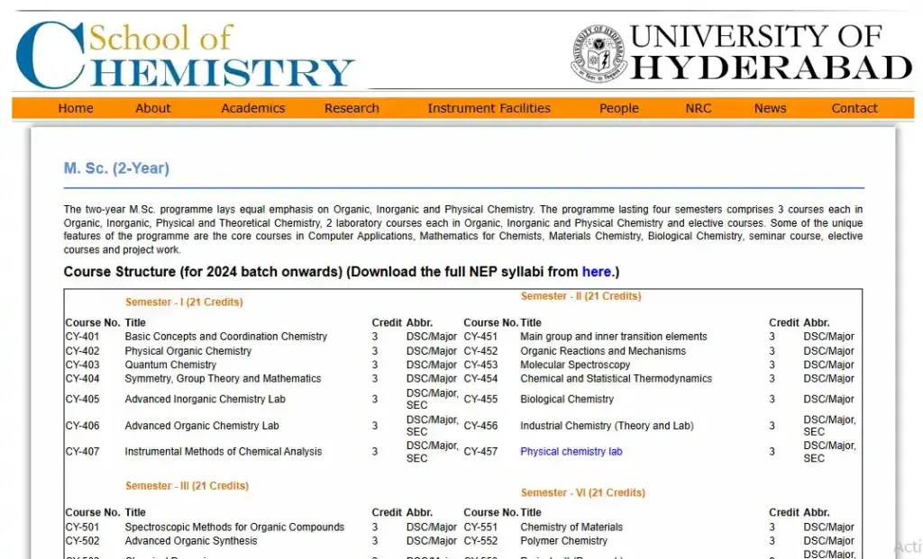Select the Home menu item
This screenshot has width=923, height=559.
point(75,108)
